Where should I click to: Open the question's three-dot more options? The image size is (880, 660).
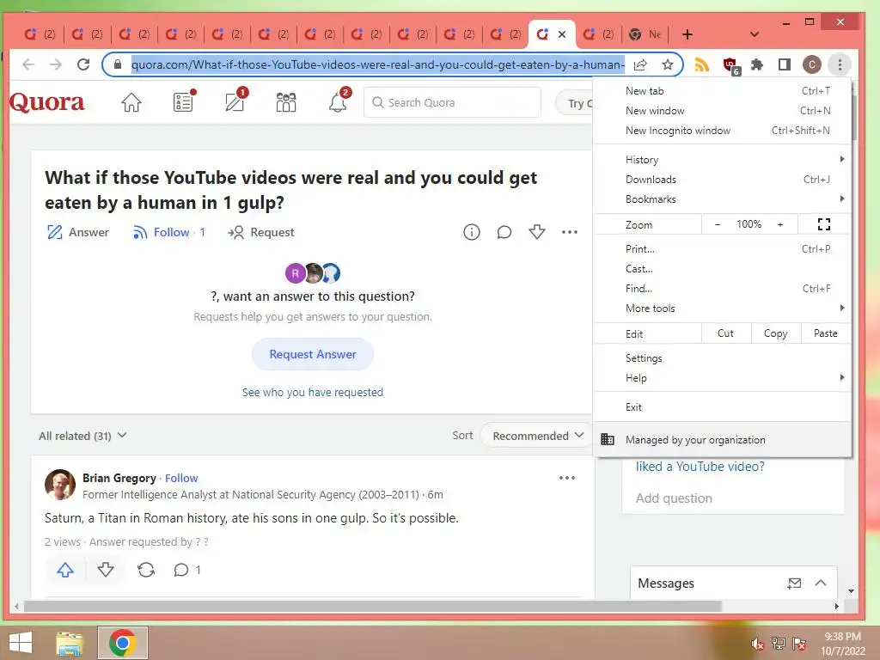tap(570, 232)
